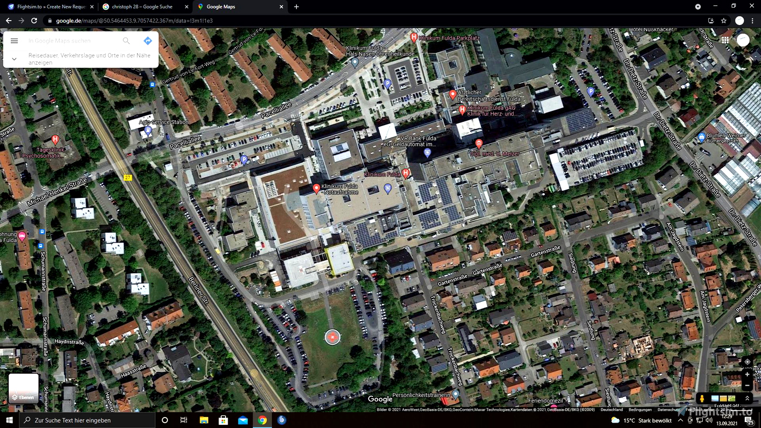Click the my-location target icon
Screen dimensions: 761x428
(x=747, y=362)
